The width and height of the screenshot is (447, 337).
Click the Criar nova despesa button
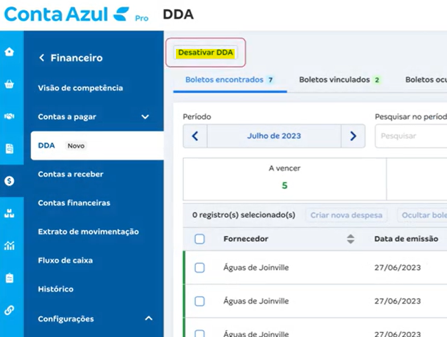click(x=346, y=215)
